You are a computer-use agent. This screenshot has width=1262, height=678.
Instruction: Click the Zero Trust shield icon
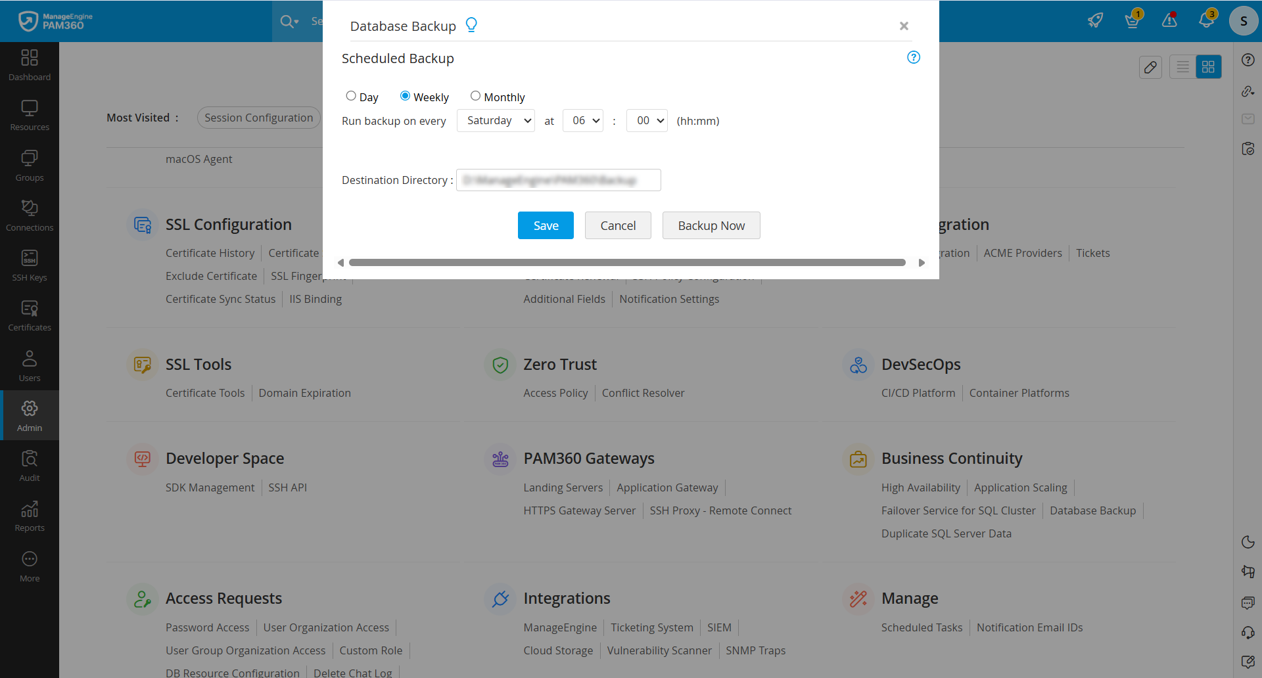[501, 365]
